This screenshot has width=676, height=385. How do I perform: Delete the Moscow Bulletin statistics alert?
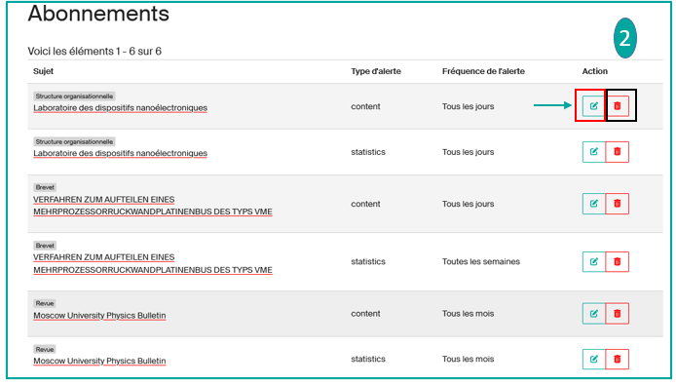(x=618, y=359)
